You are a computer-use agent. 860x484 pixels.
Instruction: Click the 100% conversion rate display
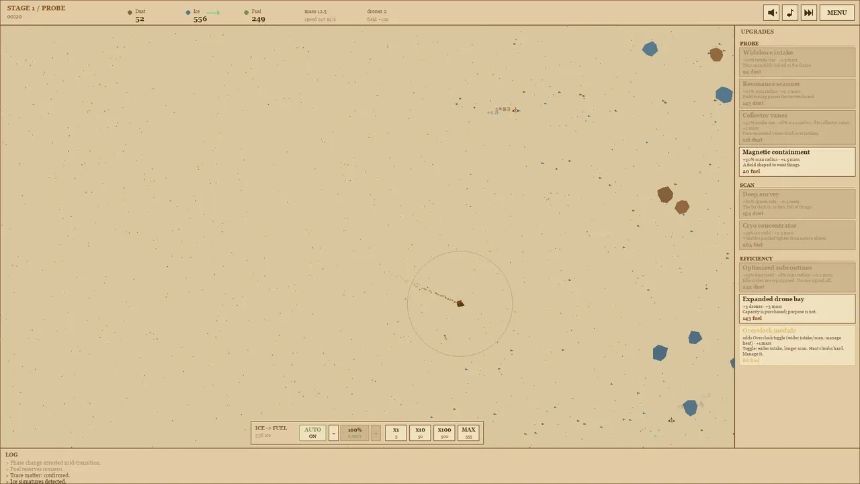point(355,432)
